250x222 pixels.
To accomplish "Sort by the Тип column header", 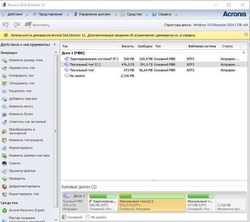I will 170,46.
